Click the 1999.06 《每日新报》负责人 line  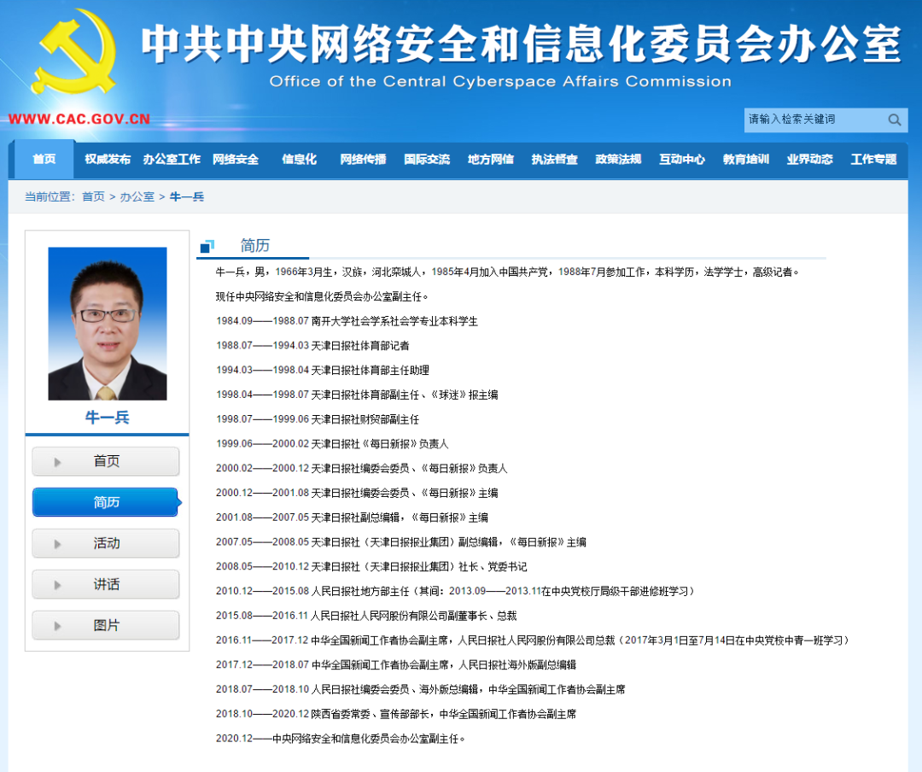tap(332, 444)
